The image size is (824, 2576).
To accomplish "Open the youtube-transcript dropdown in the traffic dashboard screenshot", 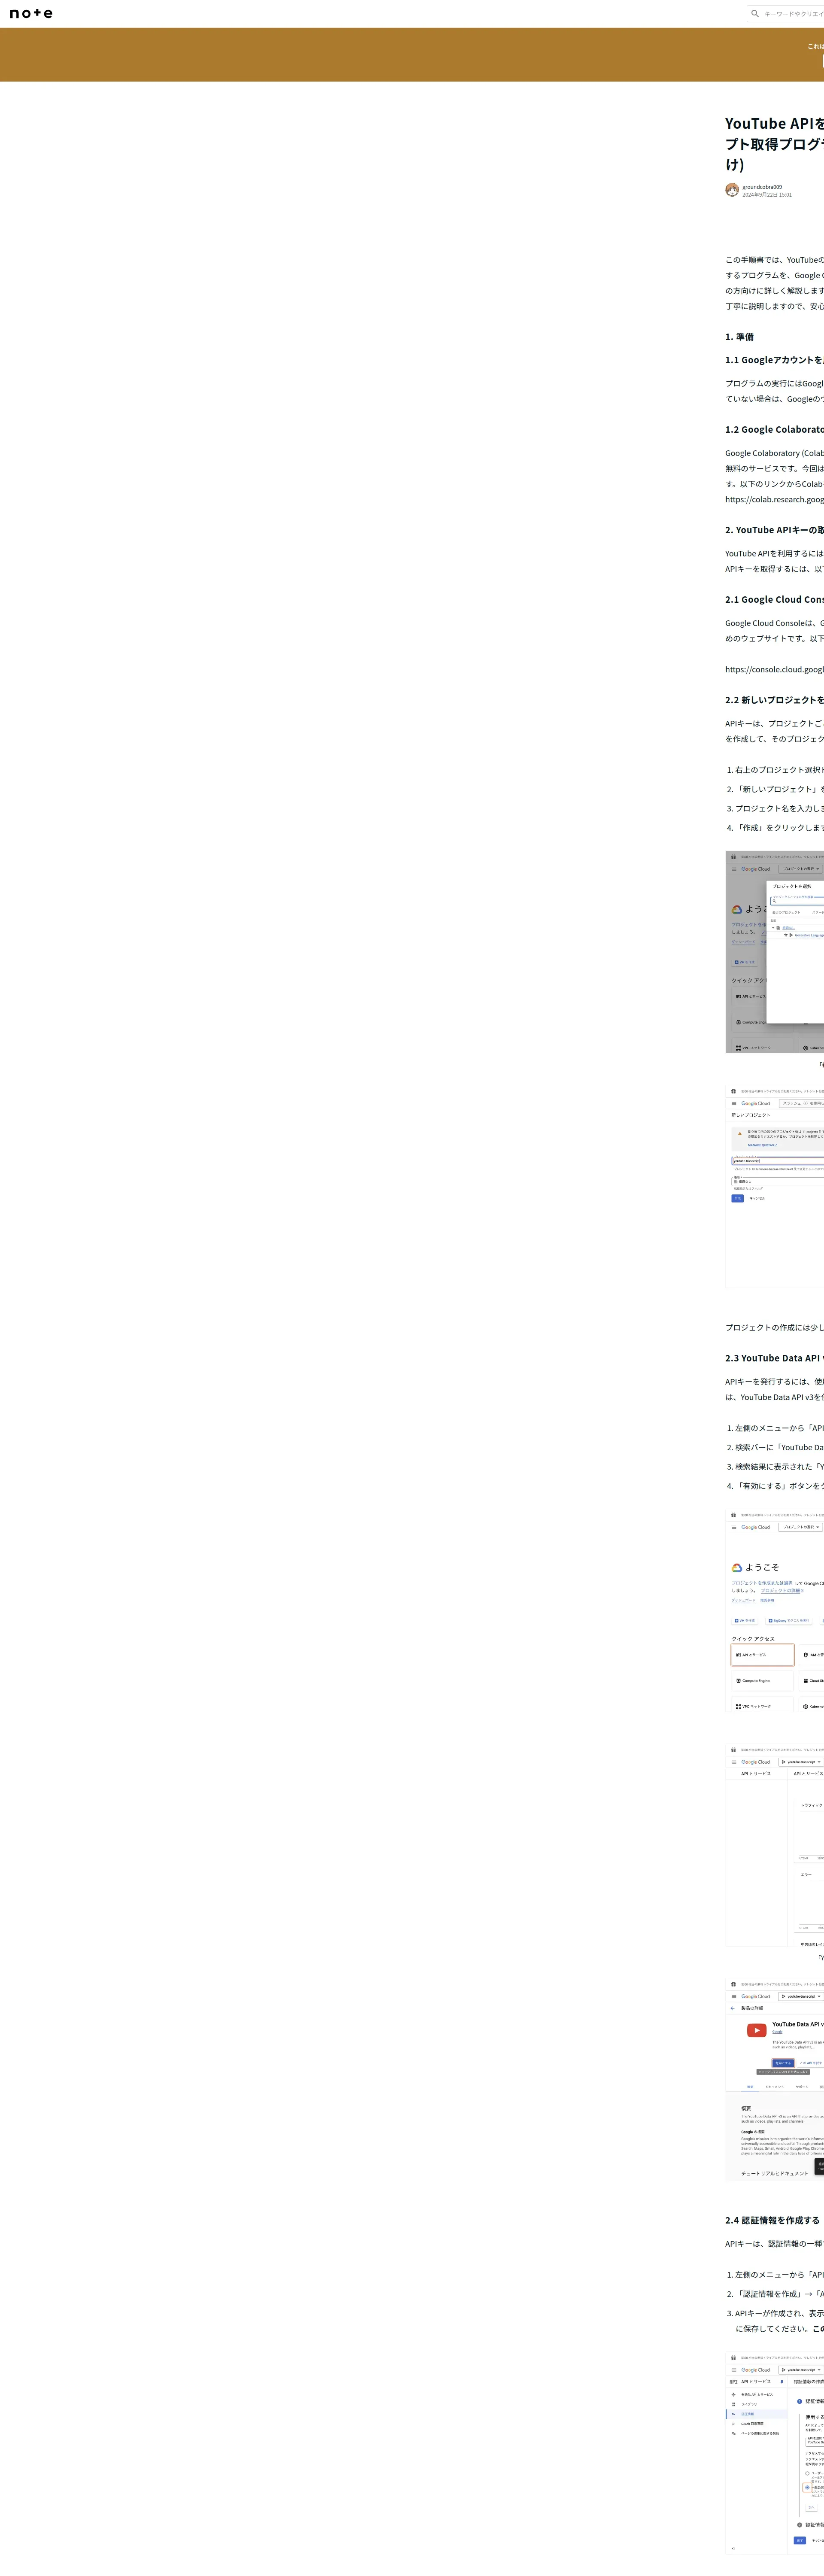I will coord(800,1762).
